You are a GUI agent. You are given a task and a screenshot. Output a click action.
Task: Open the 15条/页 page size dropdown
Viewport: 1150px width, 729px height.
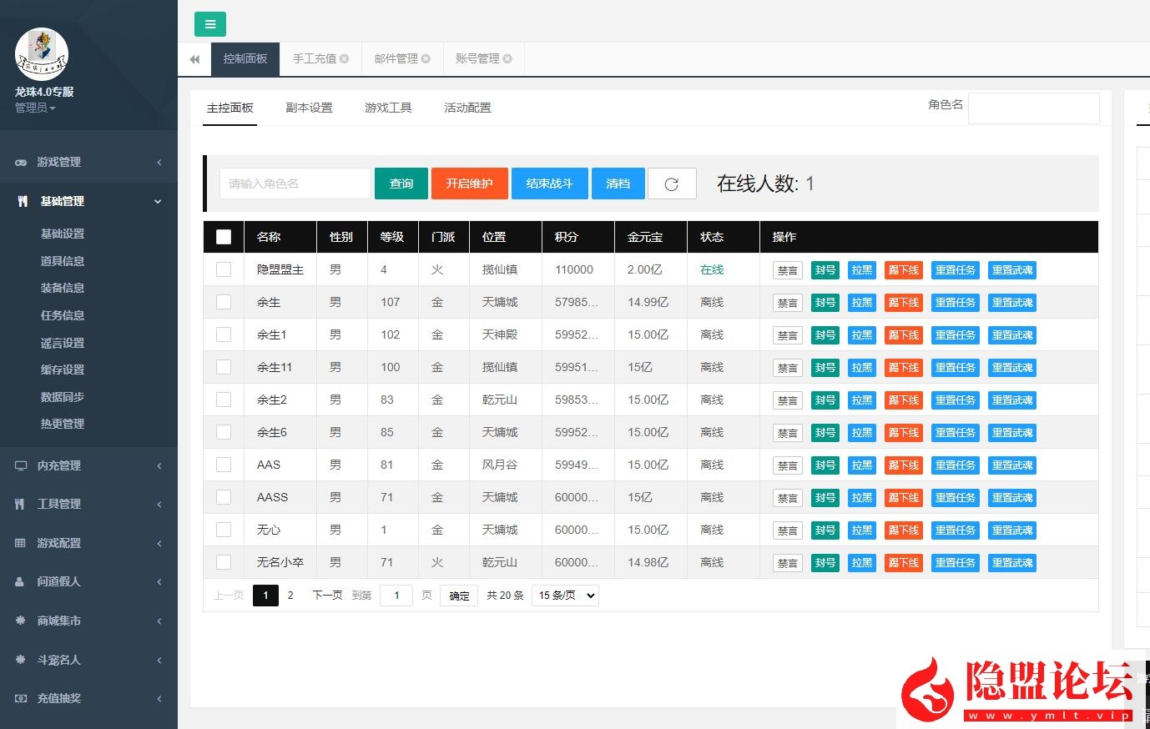[564, 595]
